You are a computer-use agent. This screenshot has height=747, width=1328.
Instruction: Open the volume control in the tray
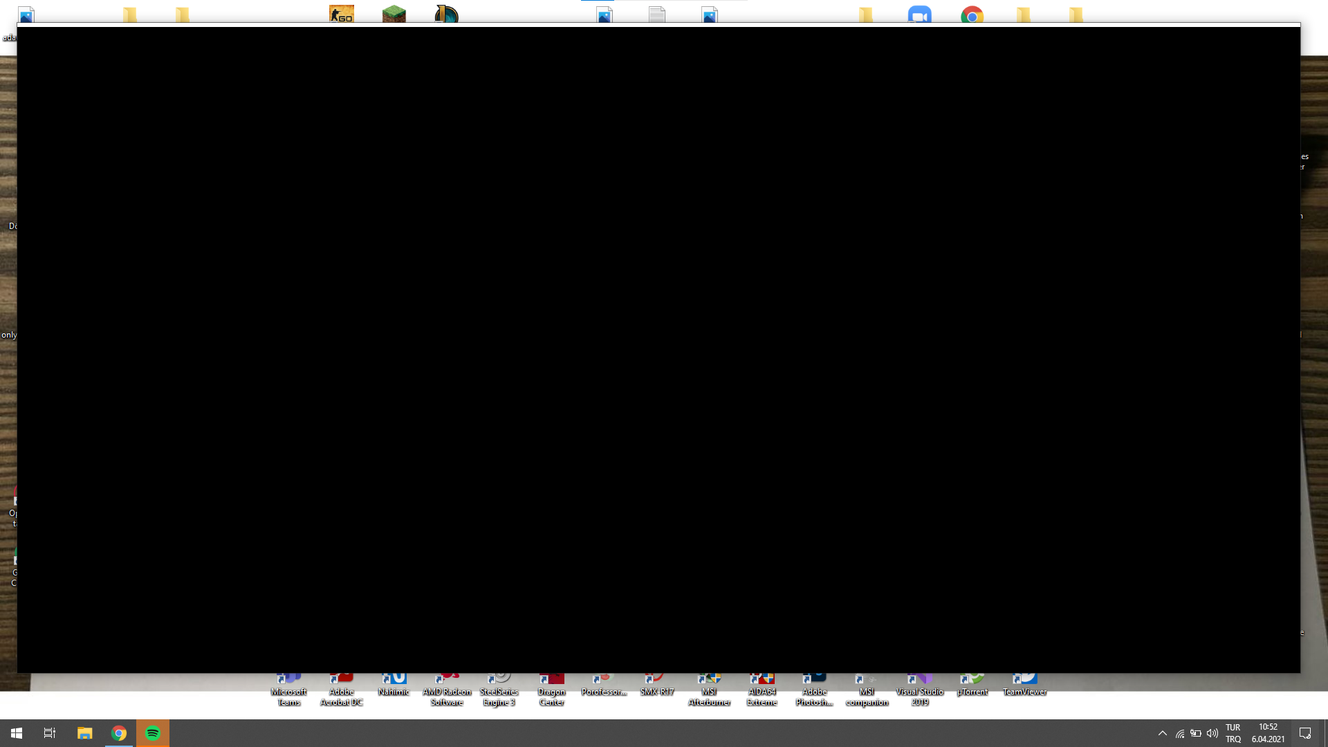click(1212, 733)
